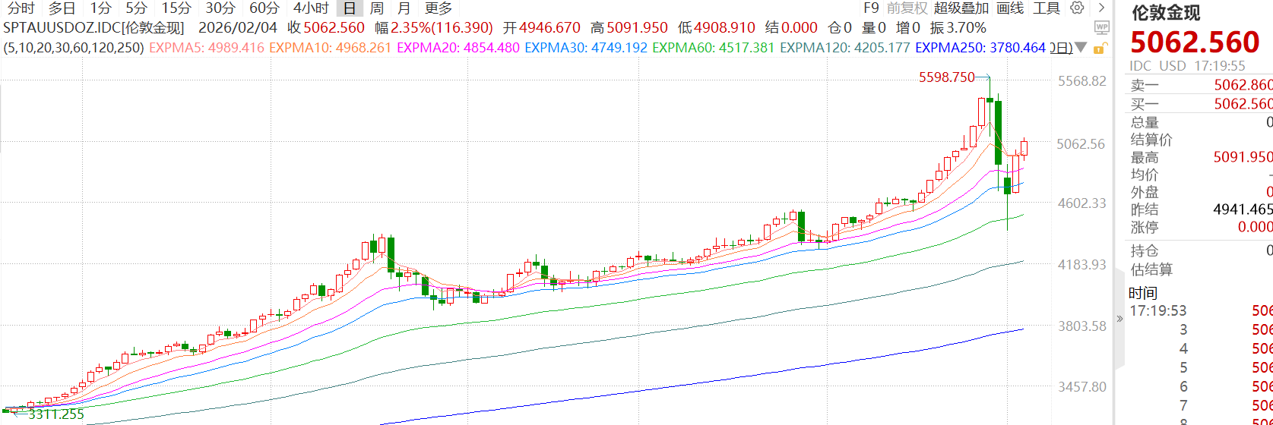Screen dimensions: 1273x425
Task: Click the EXPMA10: 4968.261 indicator label
Action: (331, 48)
